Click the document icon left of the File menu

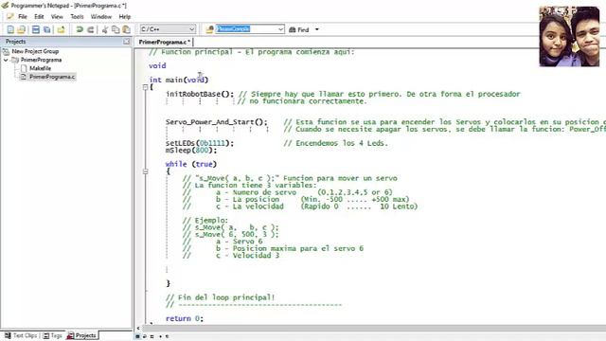(x=10, y=17)
